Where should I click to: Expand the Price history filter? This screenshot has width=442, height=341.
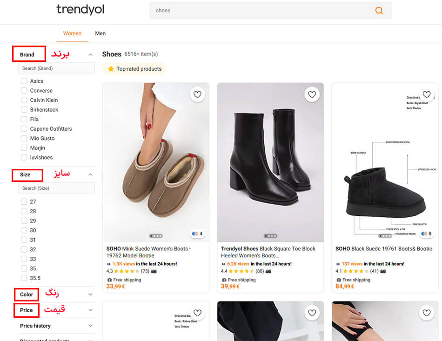coord(91,326)
